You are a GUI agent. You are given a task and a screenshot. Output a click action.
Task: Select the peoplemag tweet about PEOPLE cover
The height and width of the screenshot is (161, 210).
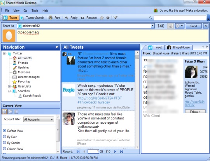98,96
